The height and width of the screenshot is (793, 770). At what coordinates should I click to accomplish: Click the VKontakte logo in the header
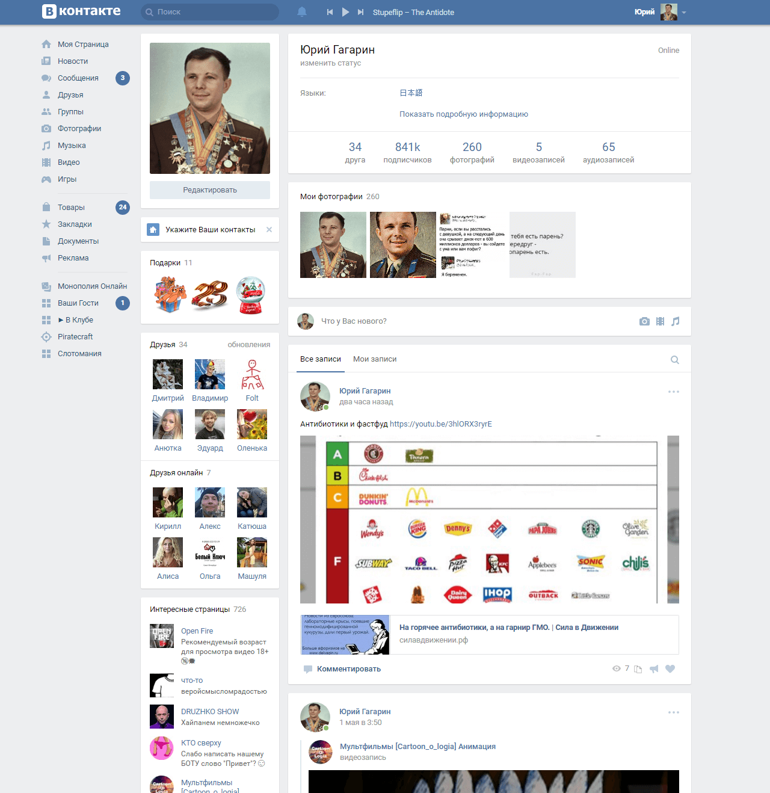tap(81, 11)
